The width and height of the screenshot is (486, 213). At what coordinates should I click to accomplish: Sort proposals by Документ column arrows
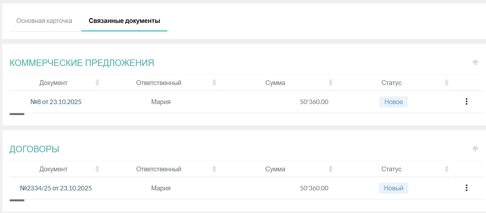(97, 83)
